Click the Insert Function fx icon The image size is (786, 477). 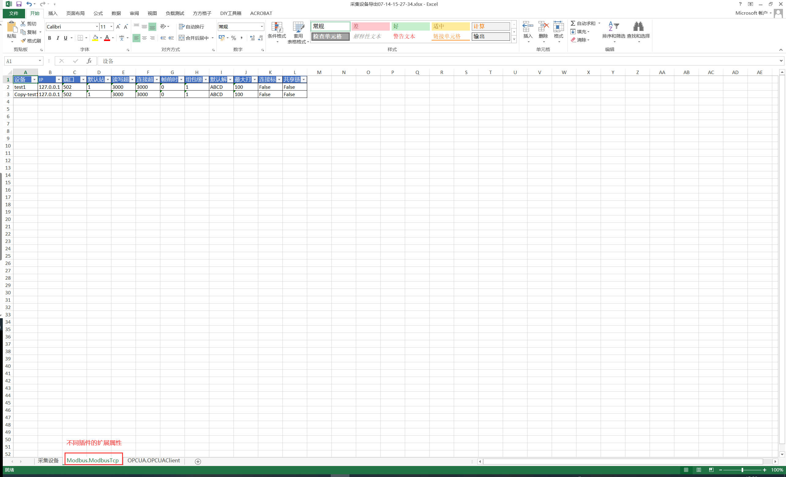[x=89, y=61]
